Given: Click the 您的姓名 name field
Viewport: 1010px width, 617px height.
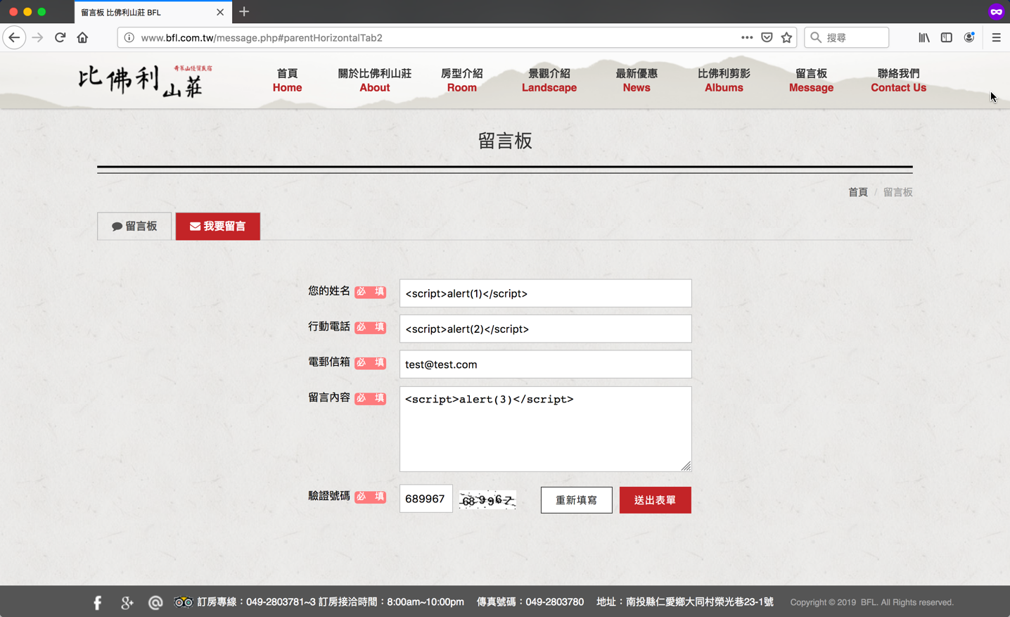Looking at the screenshot, I should 545,293.
